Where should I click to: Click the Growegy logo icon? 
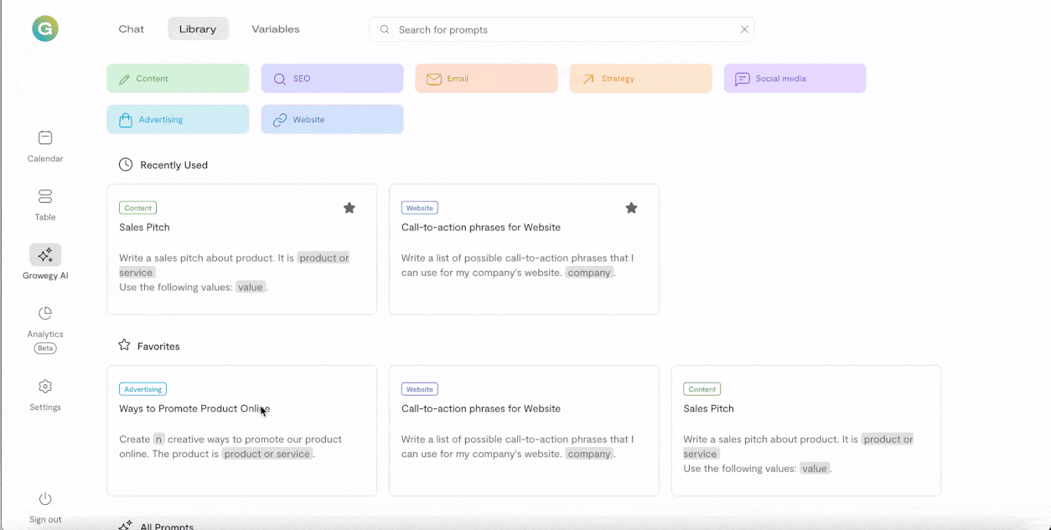pyautogui.click(x=45, y=29)
